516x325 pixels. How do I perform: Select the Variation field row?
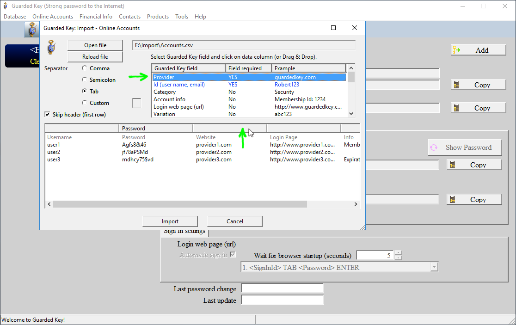(249, 114)
